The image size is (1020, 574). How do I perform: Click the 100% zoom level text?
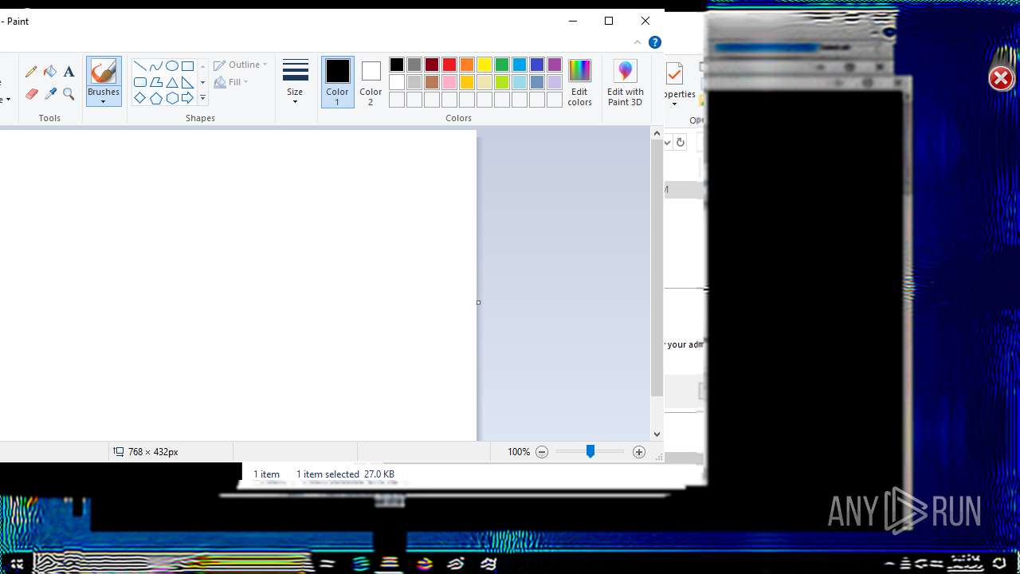[x=519, y=452]
